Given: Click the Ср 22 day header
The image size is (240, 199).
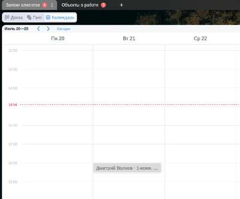Looking at the screenshot, I should click(x=200, y=38).
